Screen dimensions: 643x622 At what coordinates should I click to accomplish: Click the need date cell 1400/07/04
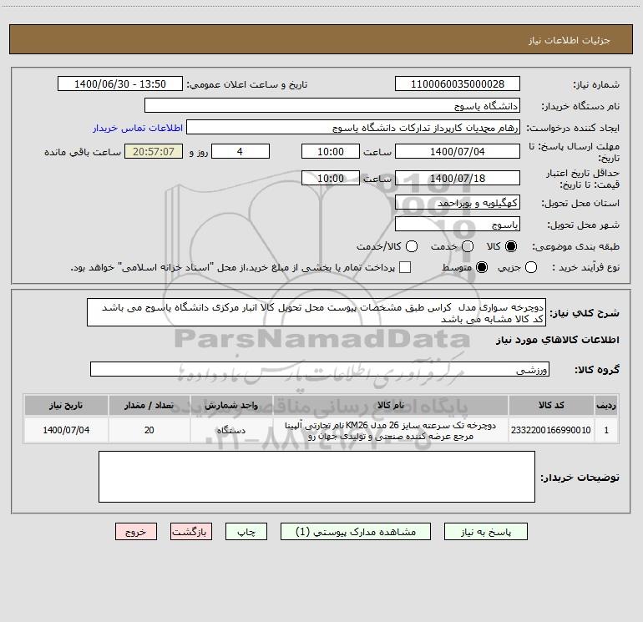[x=66, y=430]
